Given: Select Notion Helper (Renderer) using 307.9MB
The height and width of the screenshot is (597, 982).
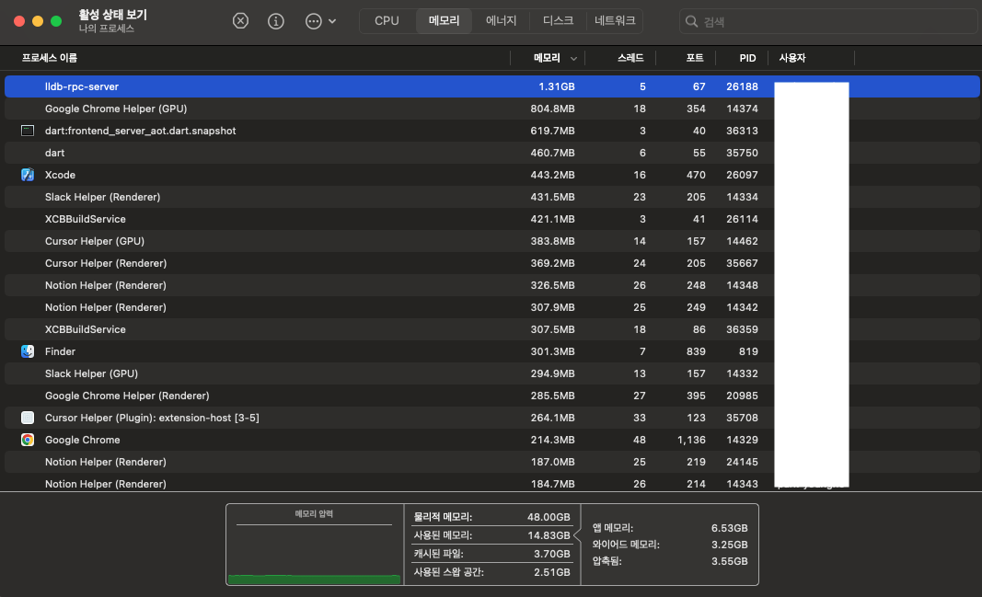Looking at the screenshot, I should (x=491, y=307).
